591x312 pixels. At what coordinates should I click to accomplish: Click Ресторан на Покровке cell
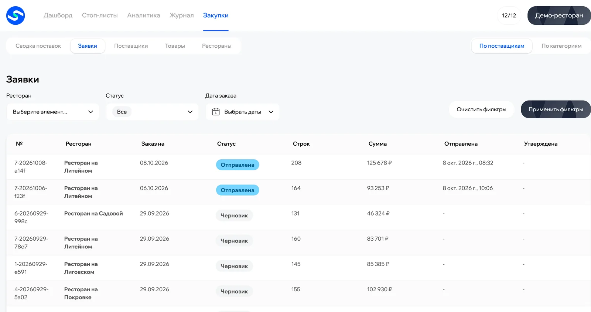pyautogui.click(x=81, y=294)
